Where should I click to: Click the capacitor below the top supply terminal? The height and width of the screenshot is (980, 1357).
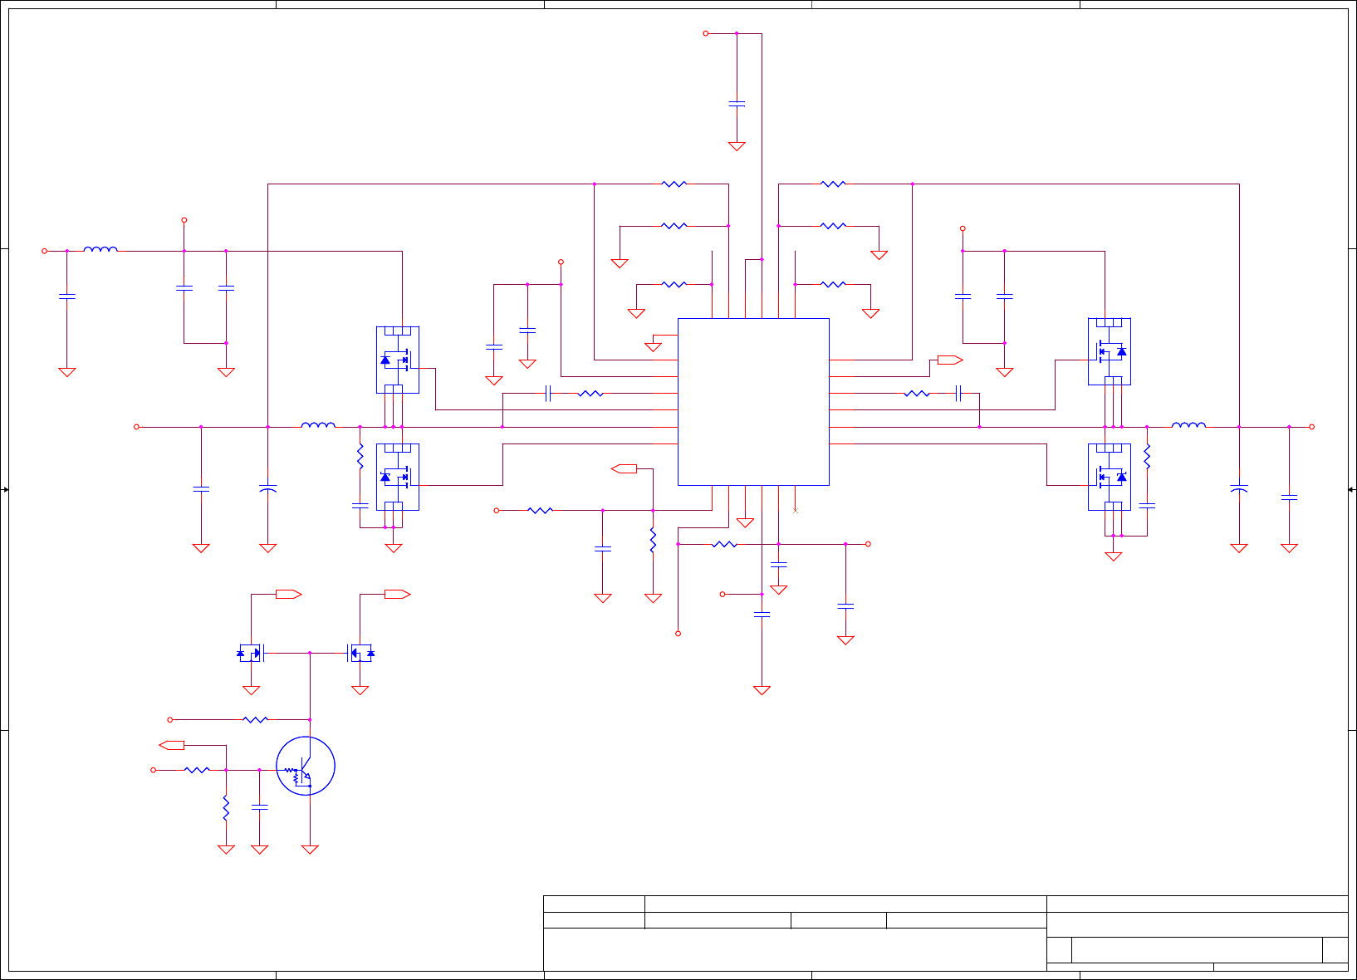(737, 104)
